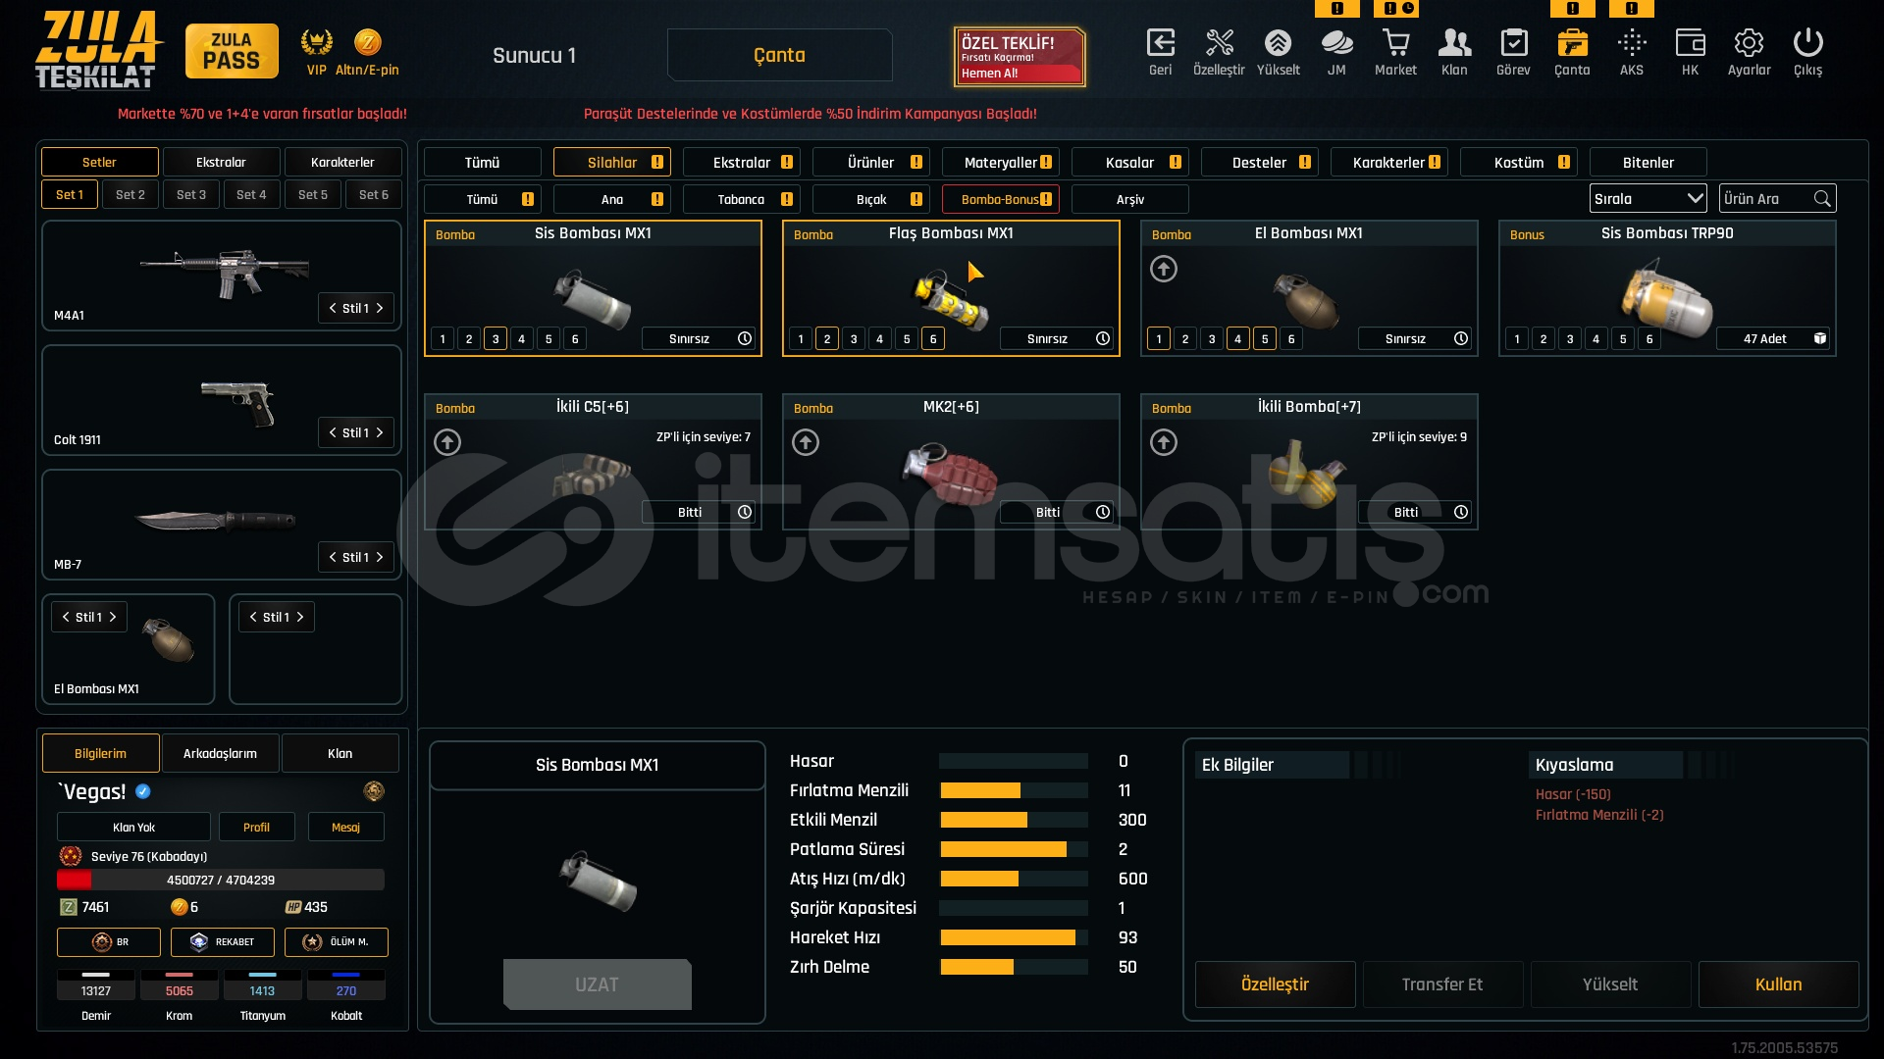
Task: Click the Fırlatma Menzili stat bar
Action: click(1015, 790)
